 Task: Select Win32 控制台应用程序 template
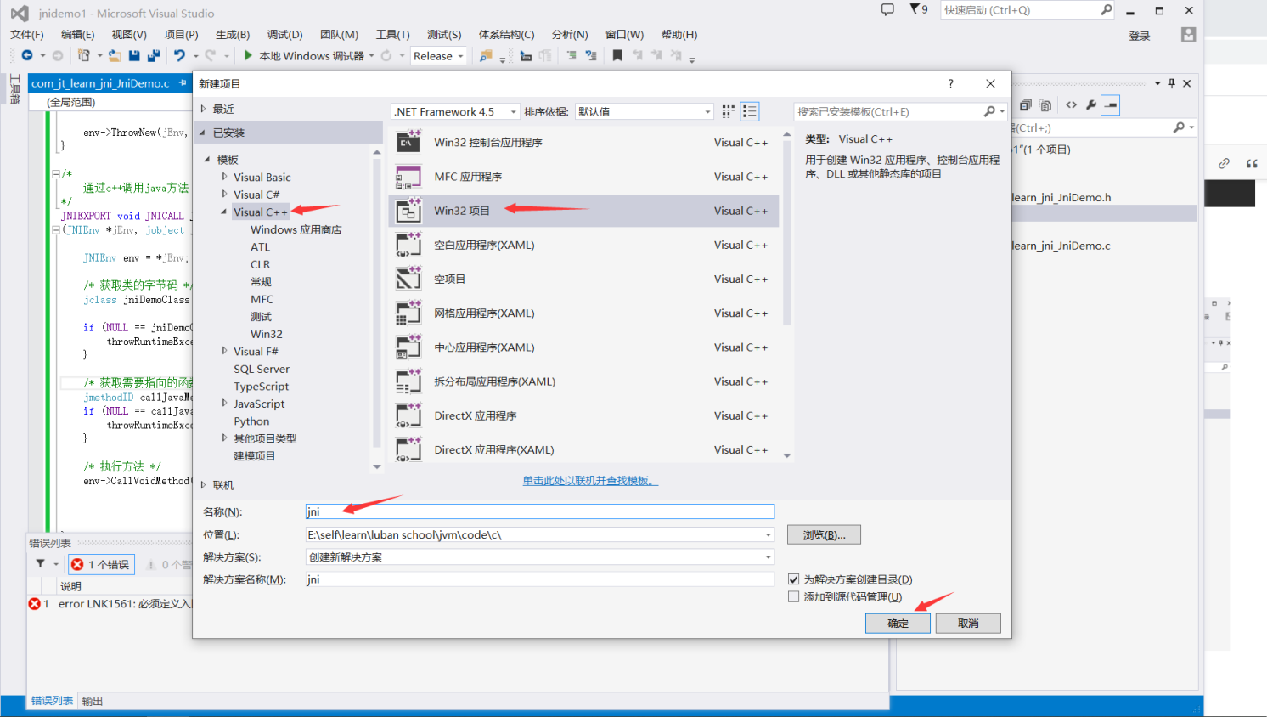pyautogui.click(x=583, y=142)
